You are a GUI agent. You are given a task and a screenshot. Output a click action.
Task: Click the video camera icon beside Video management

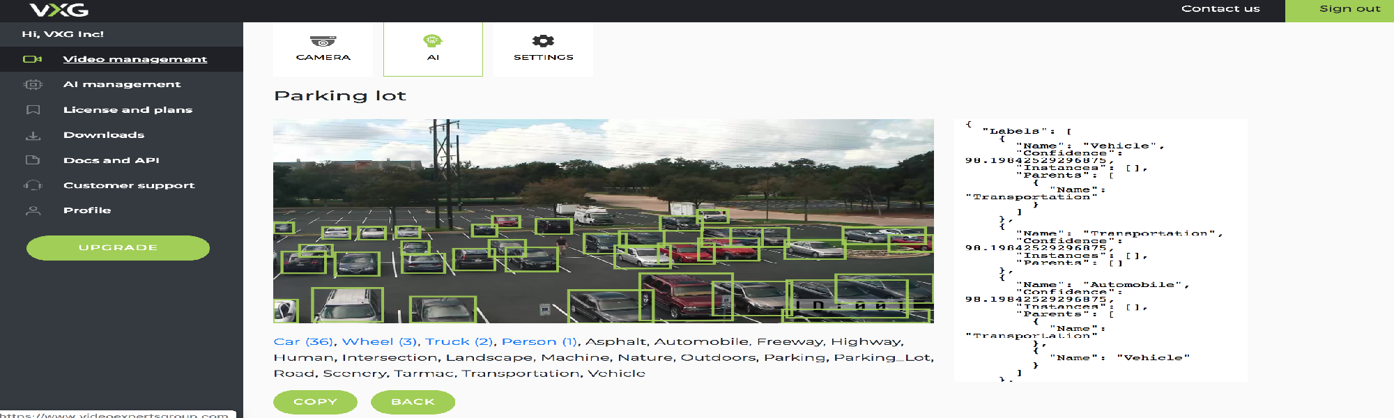(33, 59)
